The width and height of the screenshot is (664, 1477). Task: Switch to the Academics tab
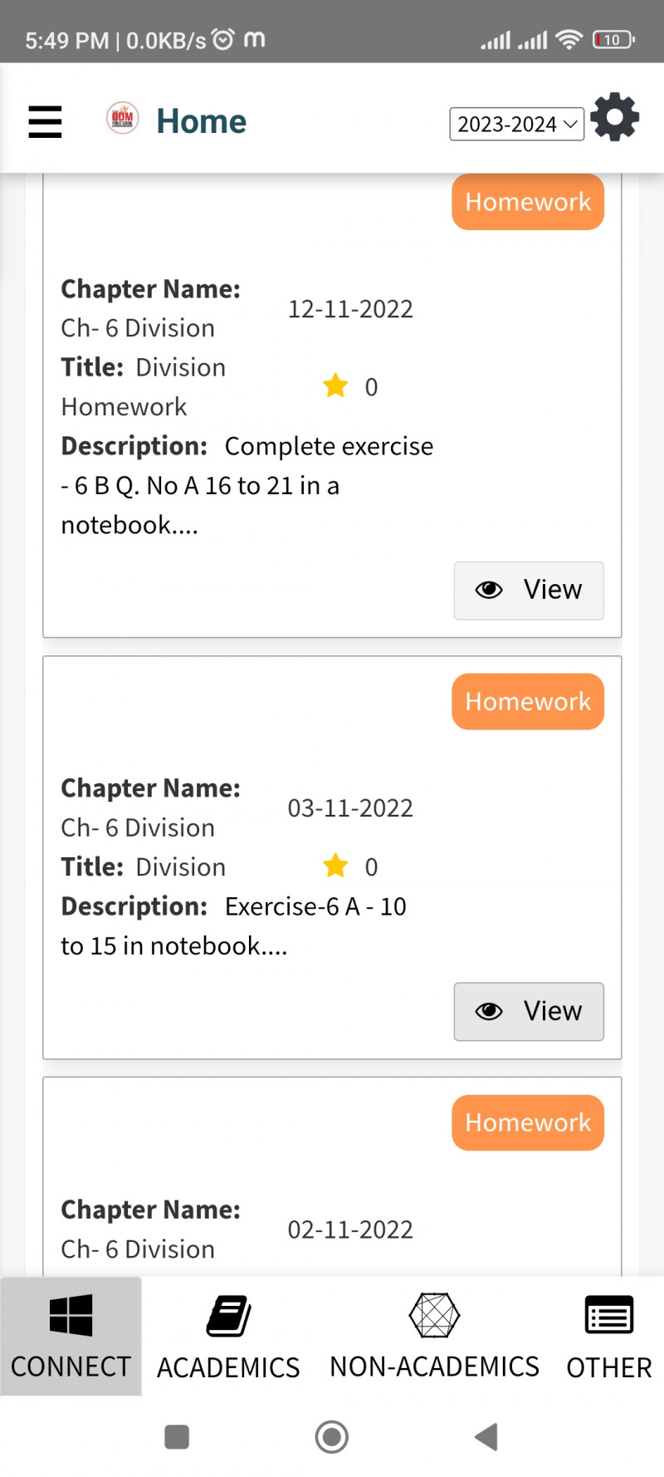pyautogui.click(x=228, y=1336)
